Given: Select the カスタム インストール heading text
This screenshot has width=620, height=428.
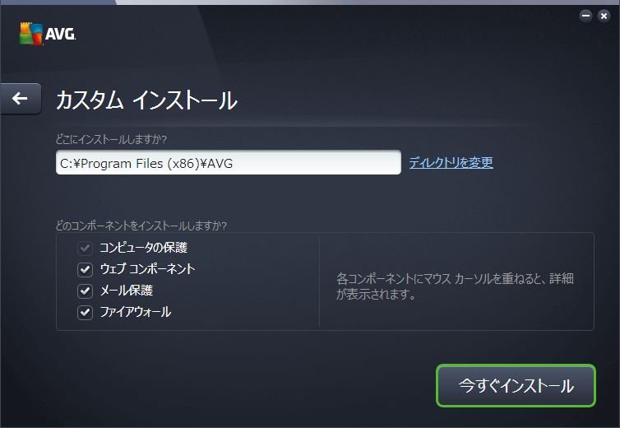Looking at the screenshot, I should tap(146, 100).
